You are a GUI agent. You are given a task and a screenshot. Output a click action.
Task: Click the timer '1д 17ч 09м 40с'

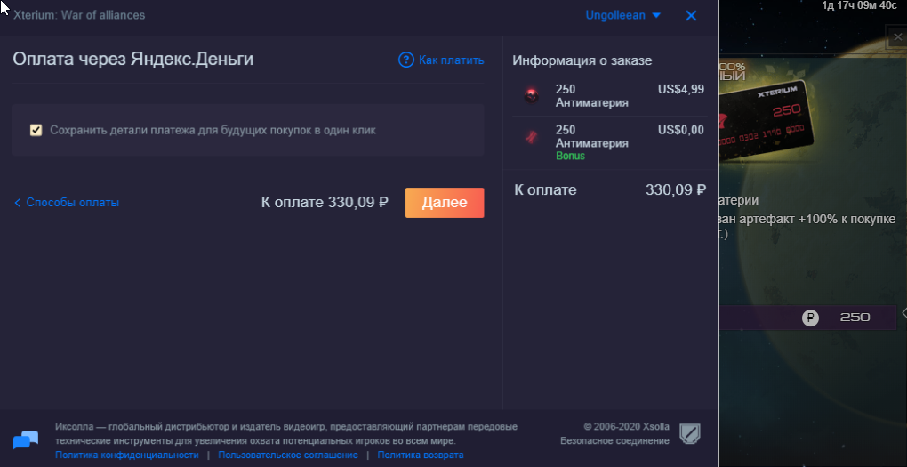[x=860, y=5]
